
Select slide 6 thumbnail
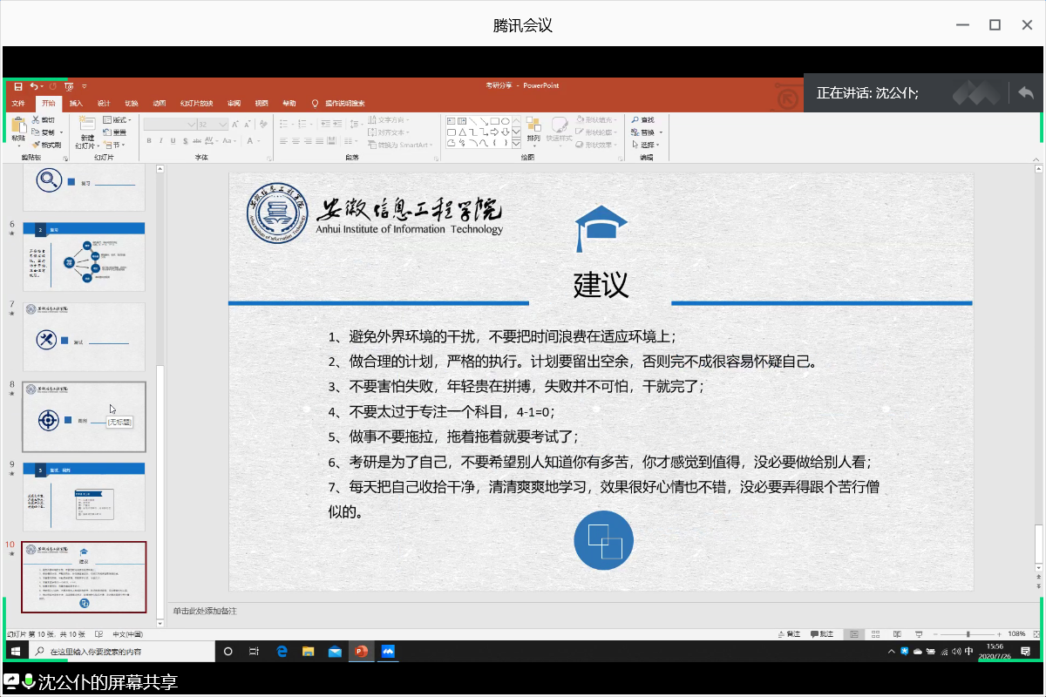[84, 257]
